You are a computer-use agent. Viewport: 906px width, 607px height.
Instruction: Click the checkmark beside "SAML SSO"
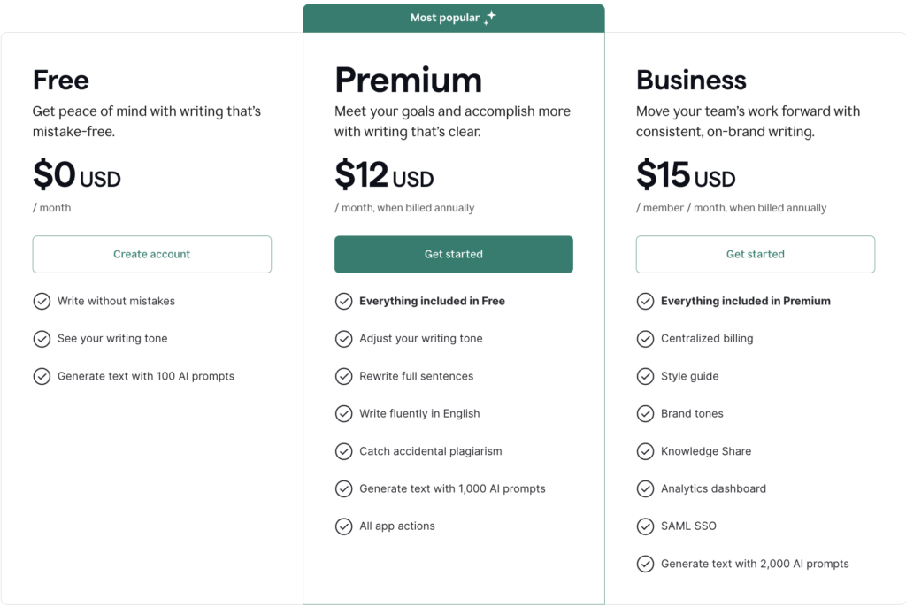pos(646,526)
